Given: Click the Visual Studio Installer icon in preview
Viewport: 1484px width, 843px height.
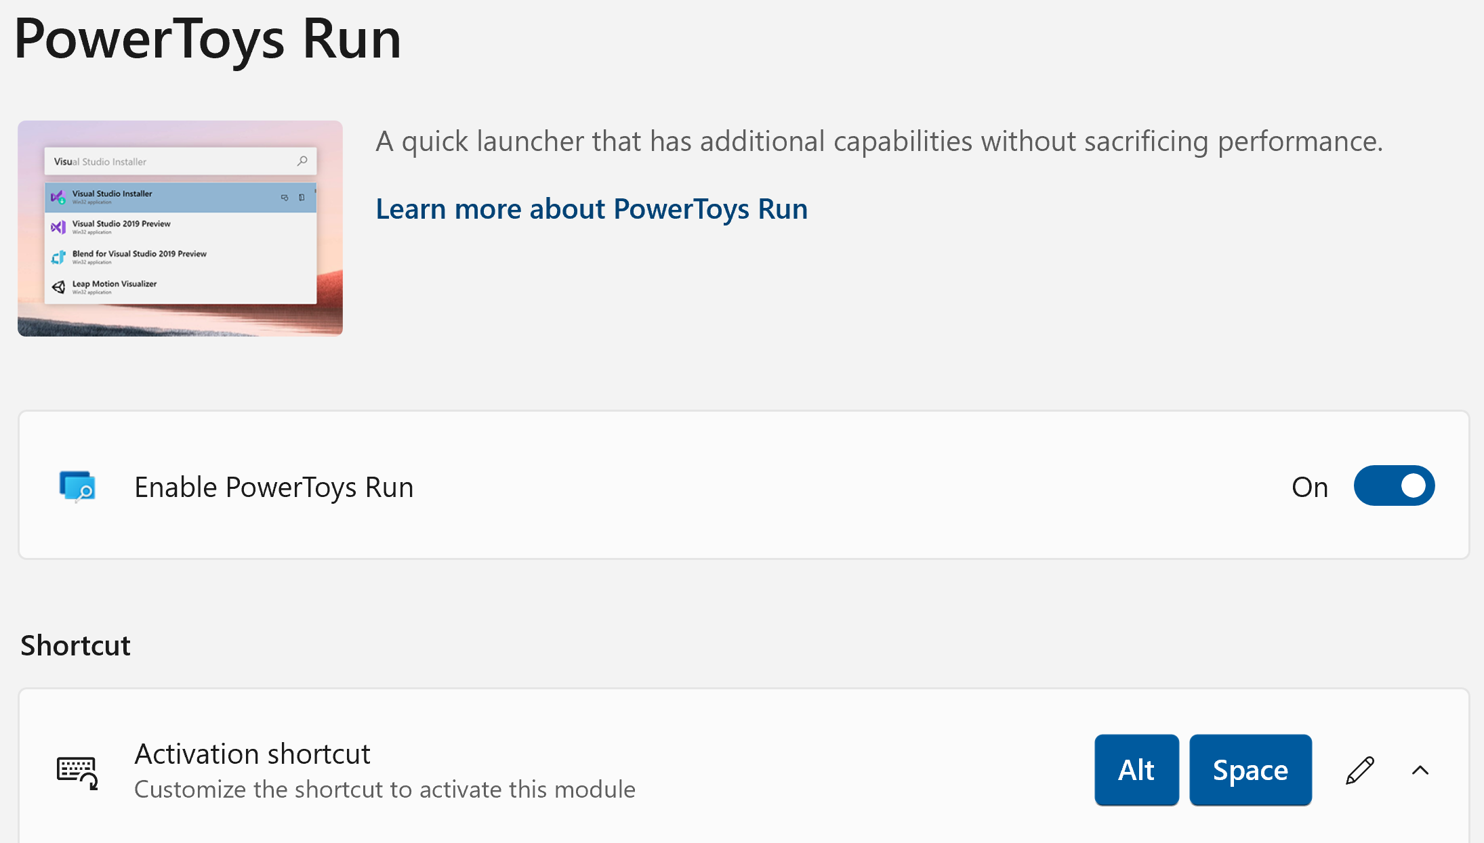Looking at the screenshot, I should click(58, 197).
